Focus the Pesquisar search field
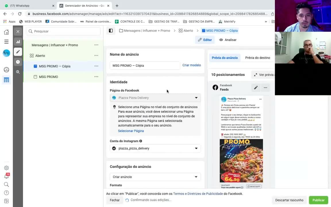 coord(63,31)
